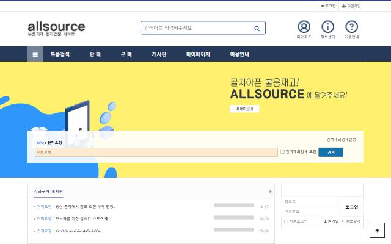Open the post titled 42b0cbb4-ab24-4a5c-b884
The width and height of the screenshot is (391, 244).
pyautogui.click(x=79, y=231)
